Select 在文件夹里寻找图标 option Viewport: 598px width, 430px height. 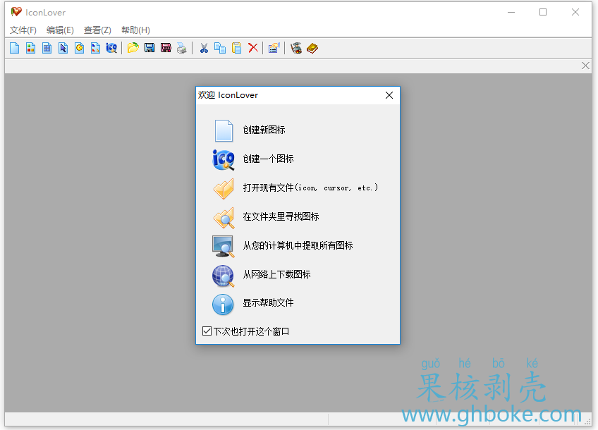281,217
